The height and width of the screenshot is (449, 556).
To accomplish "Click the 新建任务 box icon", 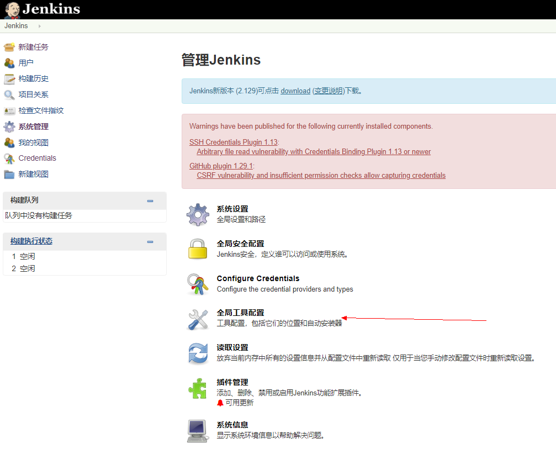I will pos(9,47).
